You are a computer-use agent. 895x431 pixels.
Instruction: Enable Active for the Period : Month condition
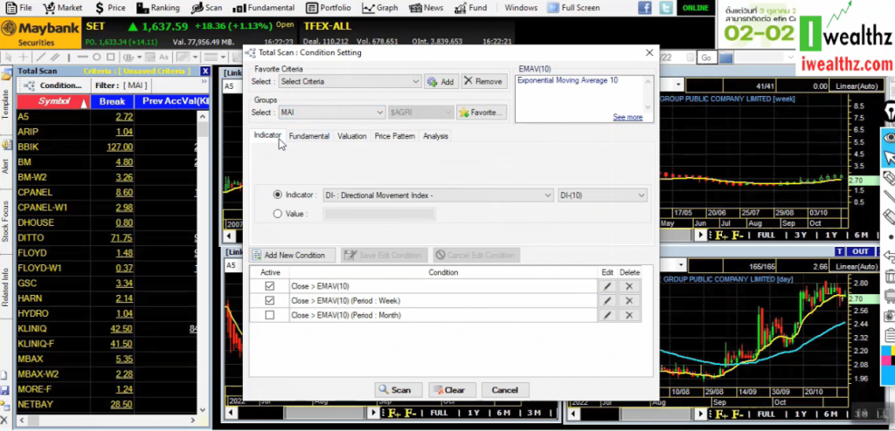[269, 315]
